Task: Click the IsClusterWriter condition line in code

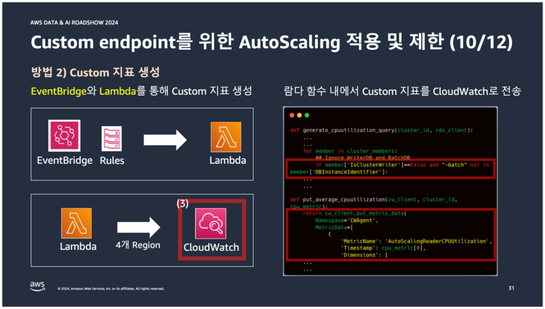Action: click(389, 165)
